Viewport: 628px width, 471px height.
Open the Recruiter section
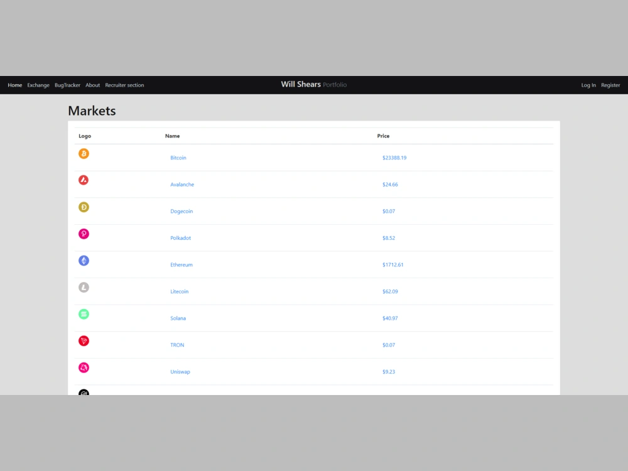coord(124,85)
